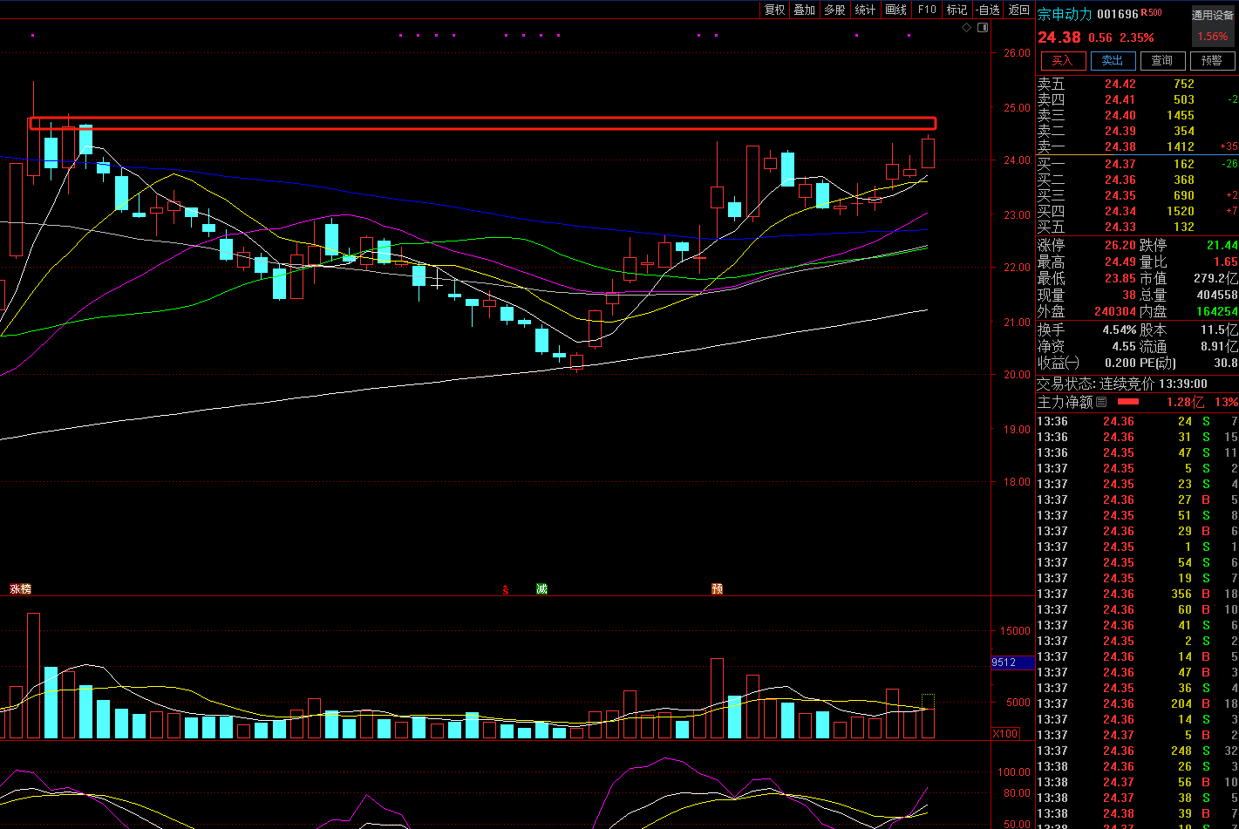Click the red S marker under the chart
This screenshot has height=829, width=1239.
[505, 589]
